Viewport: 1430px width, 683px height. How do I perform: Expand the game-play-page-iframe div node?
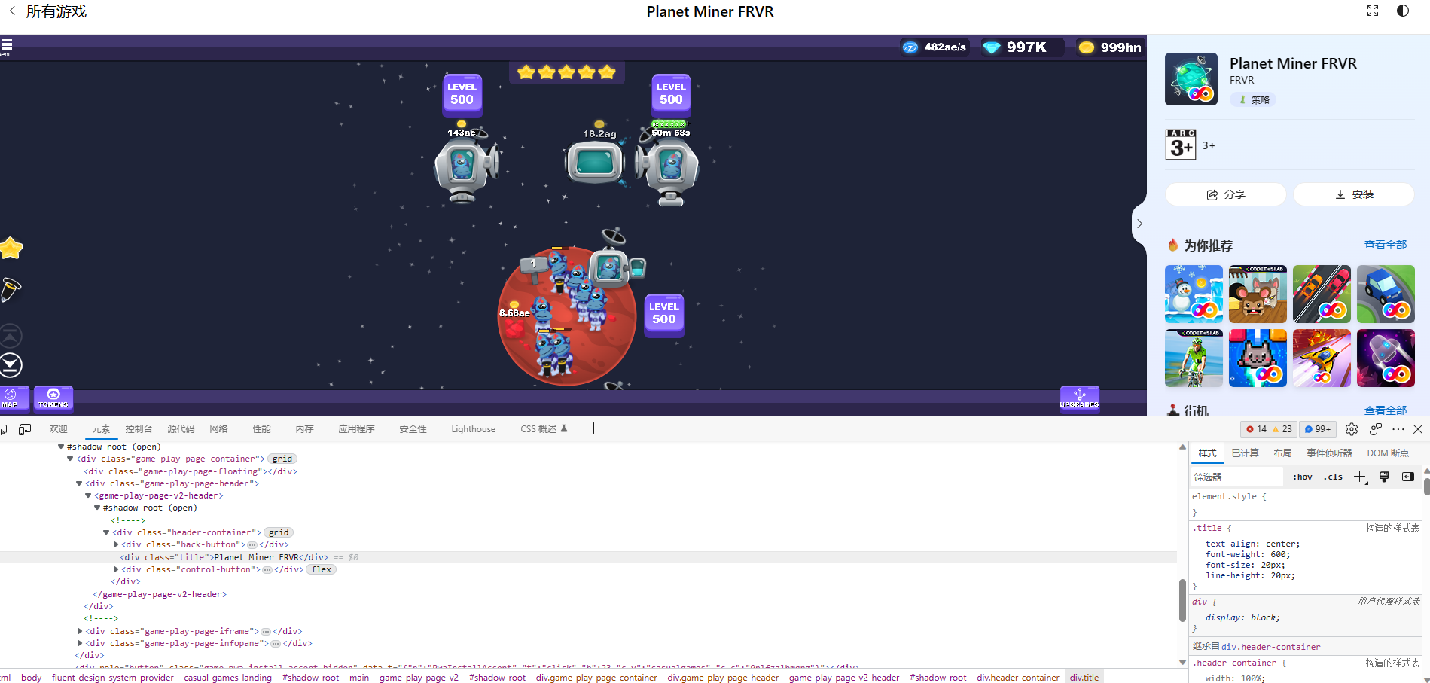[80, 631]
